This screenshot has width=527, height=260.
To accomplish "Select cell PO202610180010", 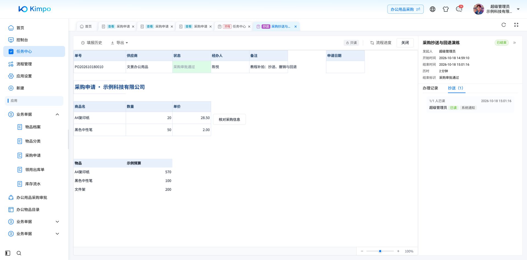I will (100, 67).
